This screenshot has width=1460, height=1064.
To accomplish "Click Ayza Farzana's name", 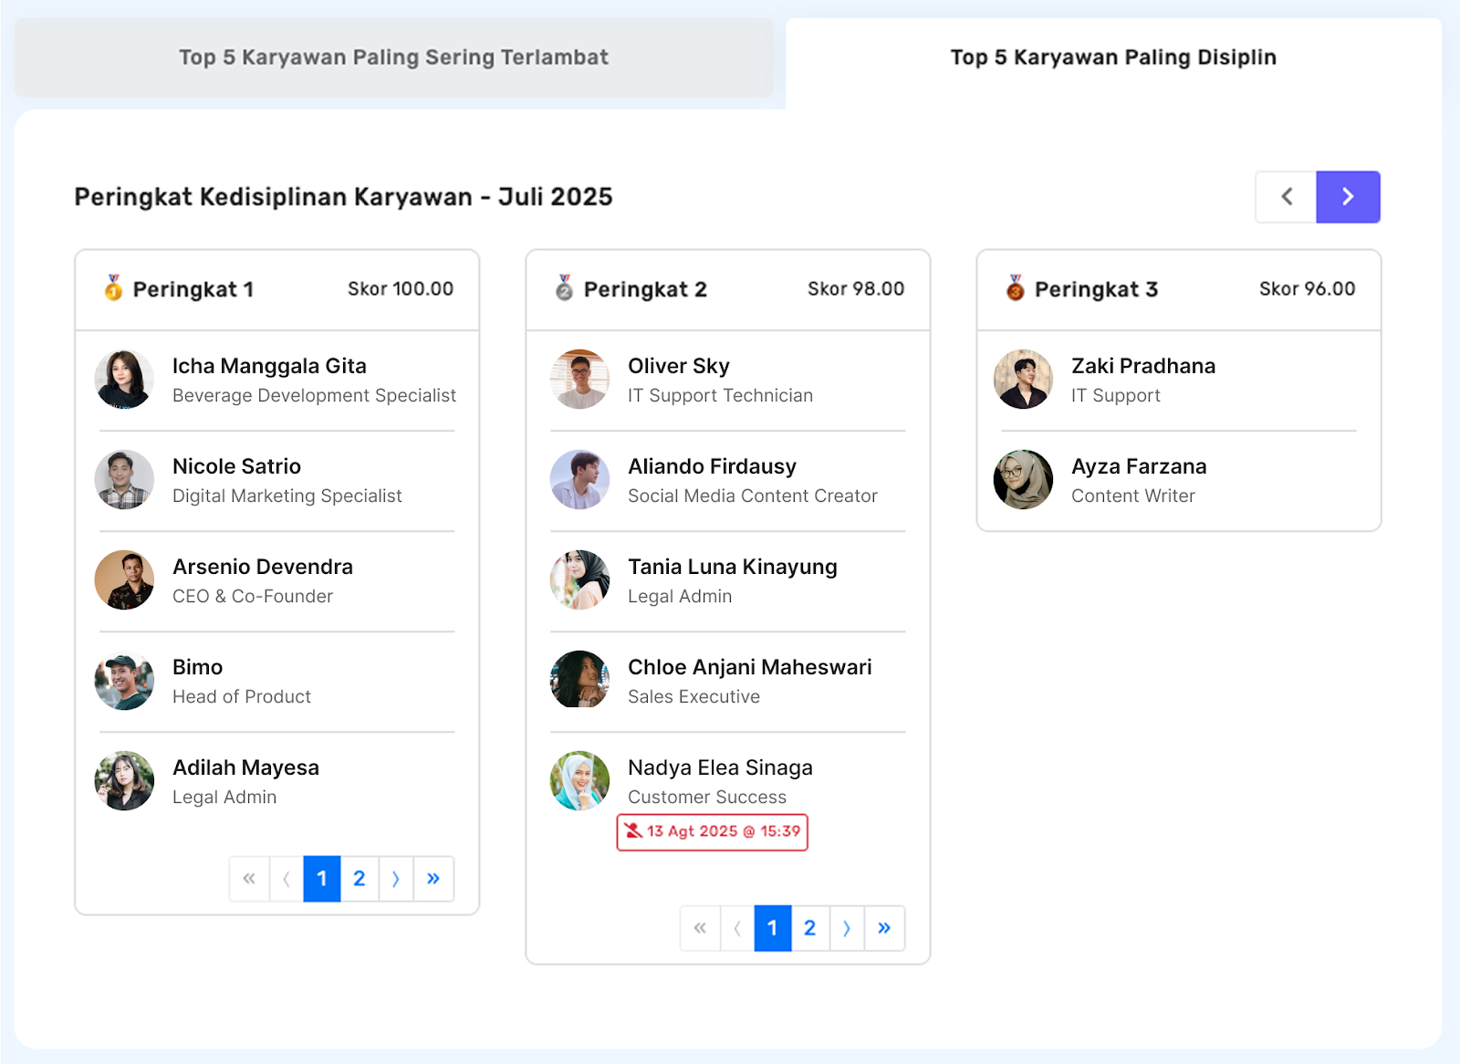I will tap(1138, 466).
